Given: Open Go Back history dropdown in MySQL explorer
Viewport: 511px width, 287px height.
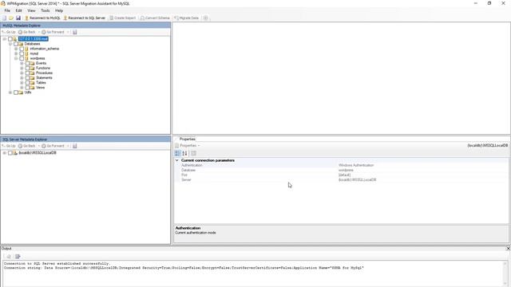Looking at the screenshot, I should (39, 32).
